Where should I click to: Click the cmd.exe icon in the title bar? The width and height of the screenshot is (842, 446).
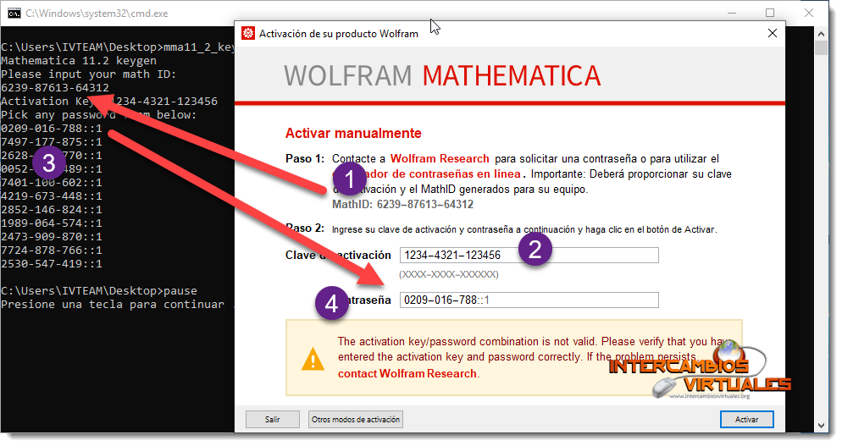click(14, 13)
